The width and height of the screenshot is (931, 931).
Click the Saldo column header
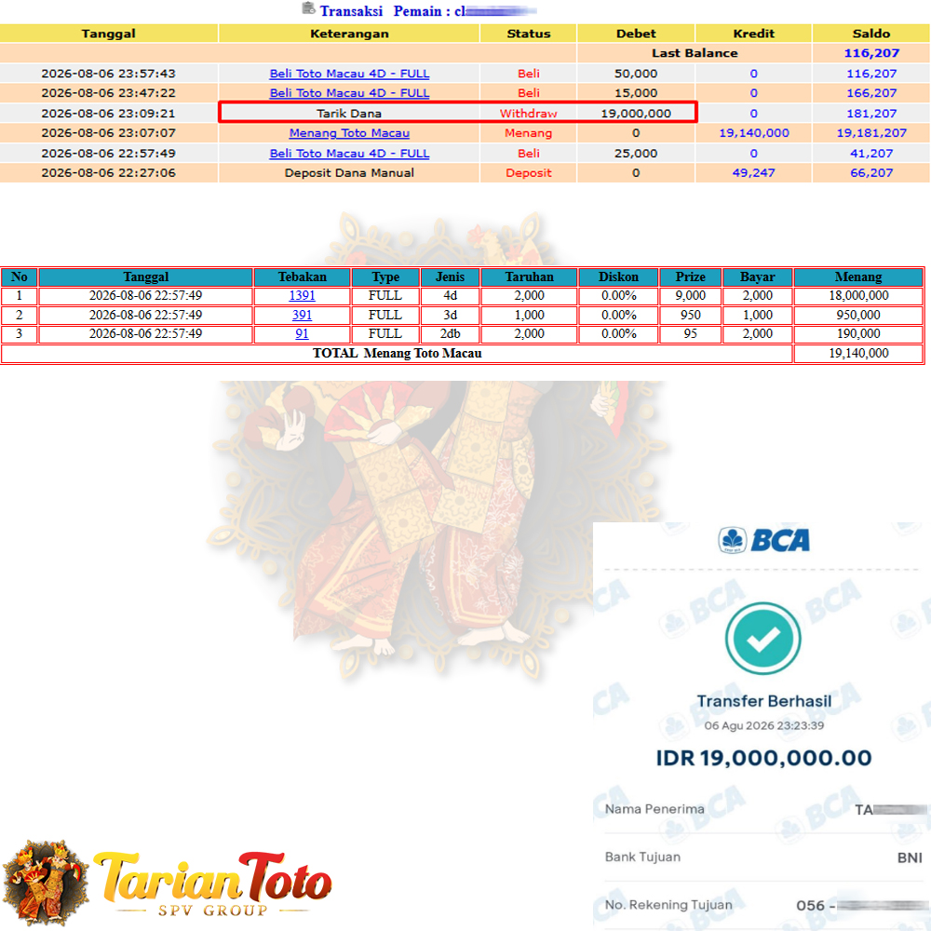pos(871,34)
